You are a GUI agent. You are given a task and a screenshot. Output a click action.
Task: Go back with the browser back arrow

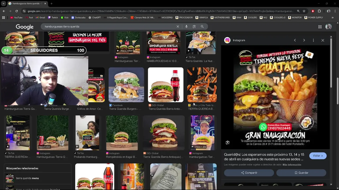pos(4,11)
